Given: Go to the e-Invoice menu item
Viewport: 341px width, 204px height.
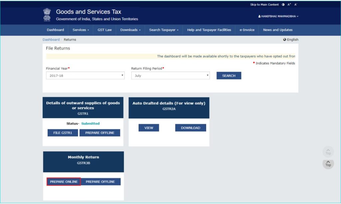Looking at the screenshot, I should pyautogui.click(x=247, y=30).
